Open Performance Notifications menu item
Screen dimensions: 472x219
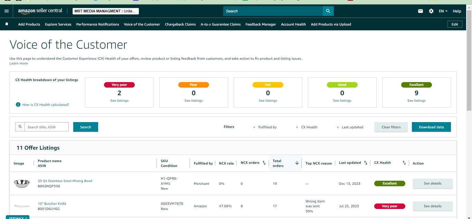tap(97, 24)
